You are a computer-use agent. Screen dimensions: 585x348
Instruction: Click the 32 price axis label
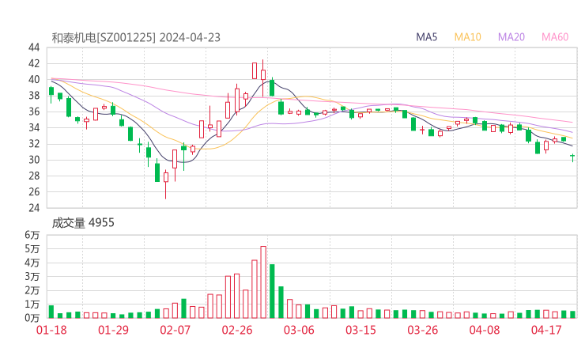click(x=34, y=144)
